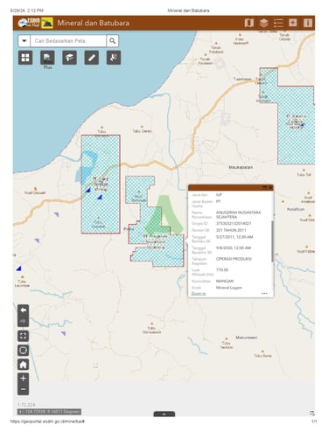This screenshot has height=432, width=328.
Task: Expand the bottom attribute table handle
Action: (x=164, y=414)
